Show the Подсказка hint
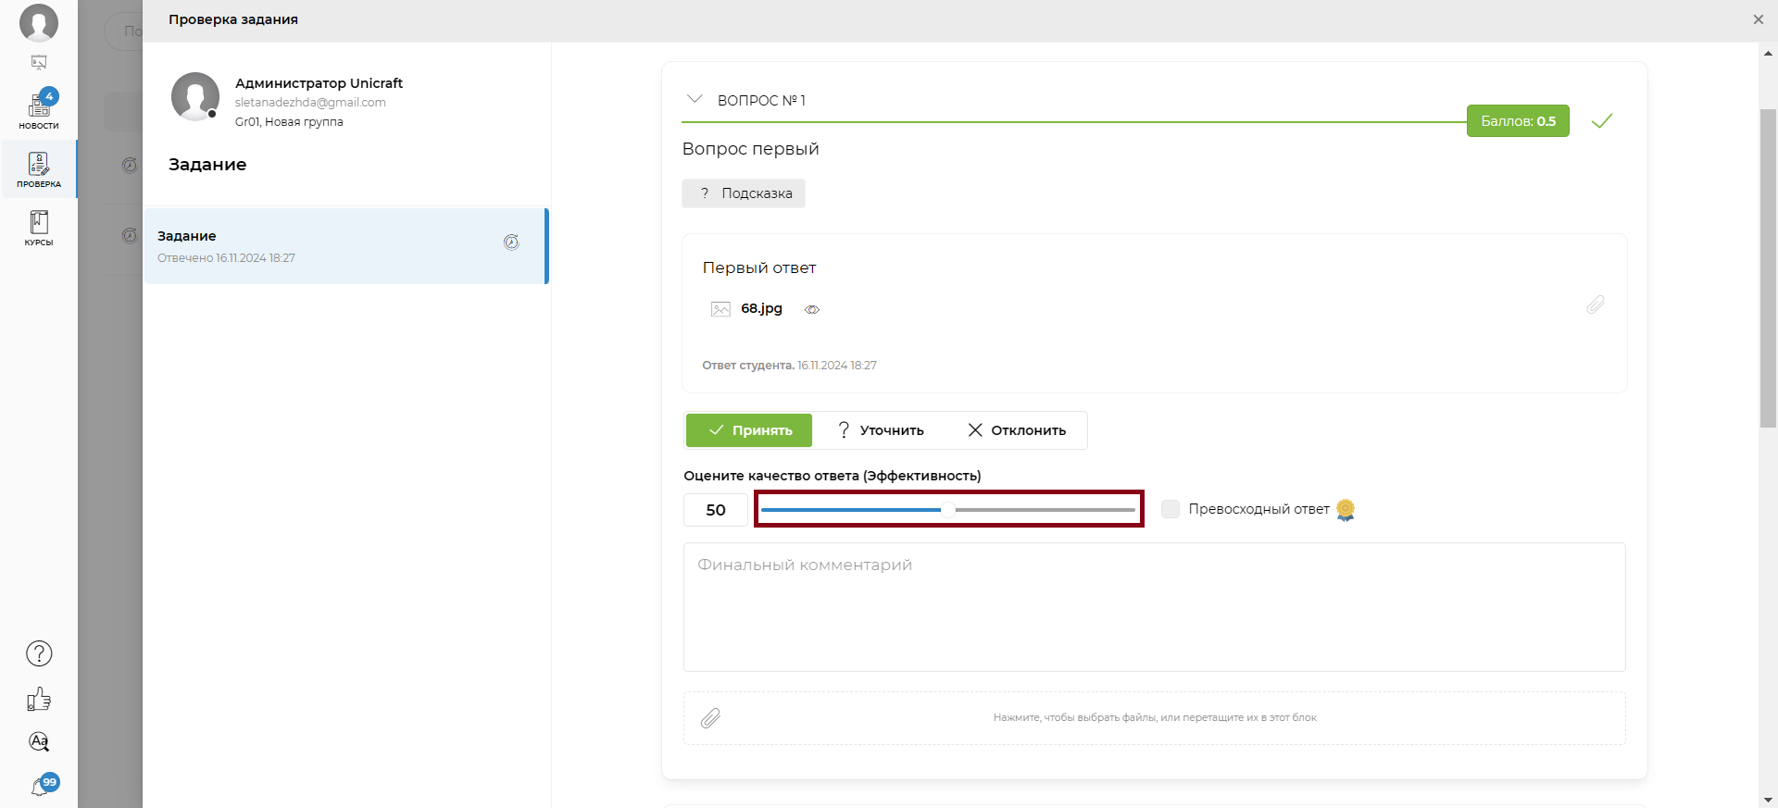The image size is (1778, 808). tap(744, 193)
